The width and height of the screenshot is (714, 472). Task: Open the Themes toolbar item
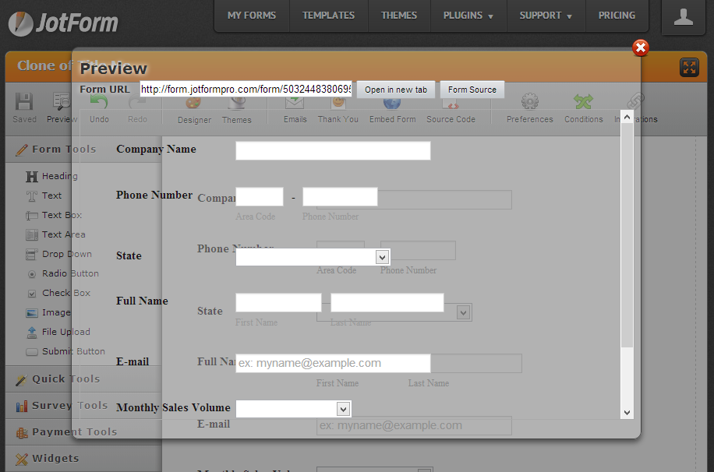pyautogui.click(x=236, y=108)
